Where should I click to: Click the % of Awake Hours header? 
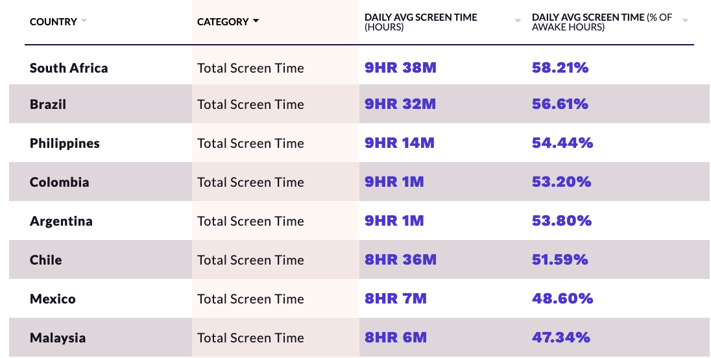pyautogui.click(x=601, y=22)
